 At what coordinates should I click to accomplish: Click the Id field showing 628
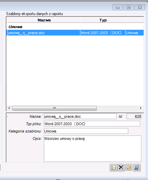(134, 116)
